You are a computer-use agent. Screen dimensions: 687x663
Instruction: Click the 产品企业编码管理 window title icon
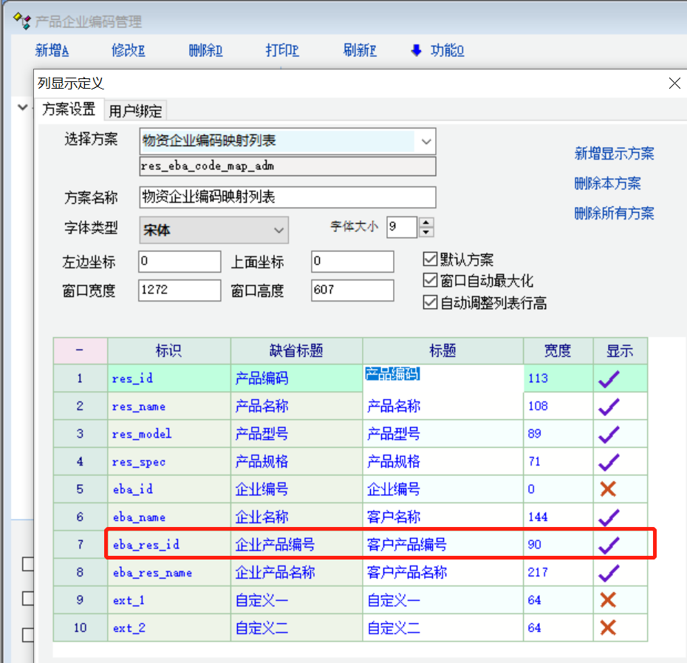click(22, 21)
